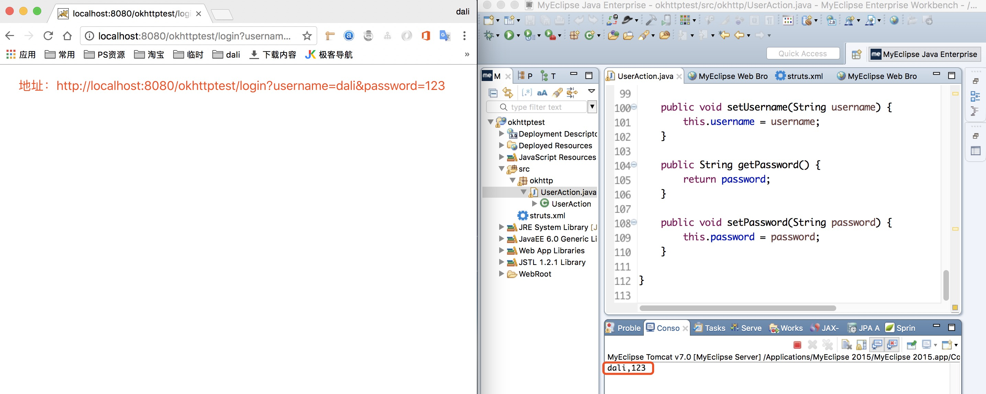986x394 pixels.
Task: Click the Quick Access search field
Action: (x=802, y=54)
